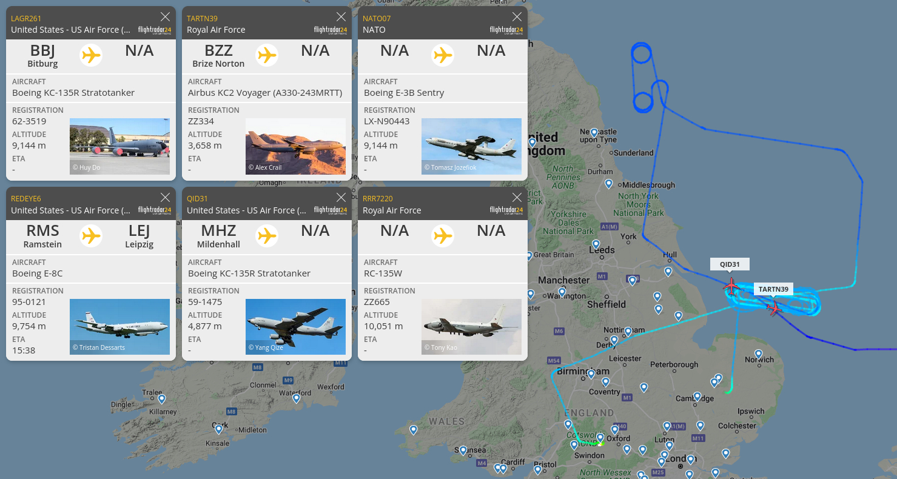The height and width of the screenshot is (479, 897).
Task: Select the LEJ Leipzig destination airport
Action: (139, 236)
